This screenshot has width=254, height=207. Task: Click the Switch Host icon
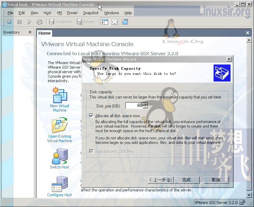pos(59,156)
